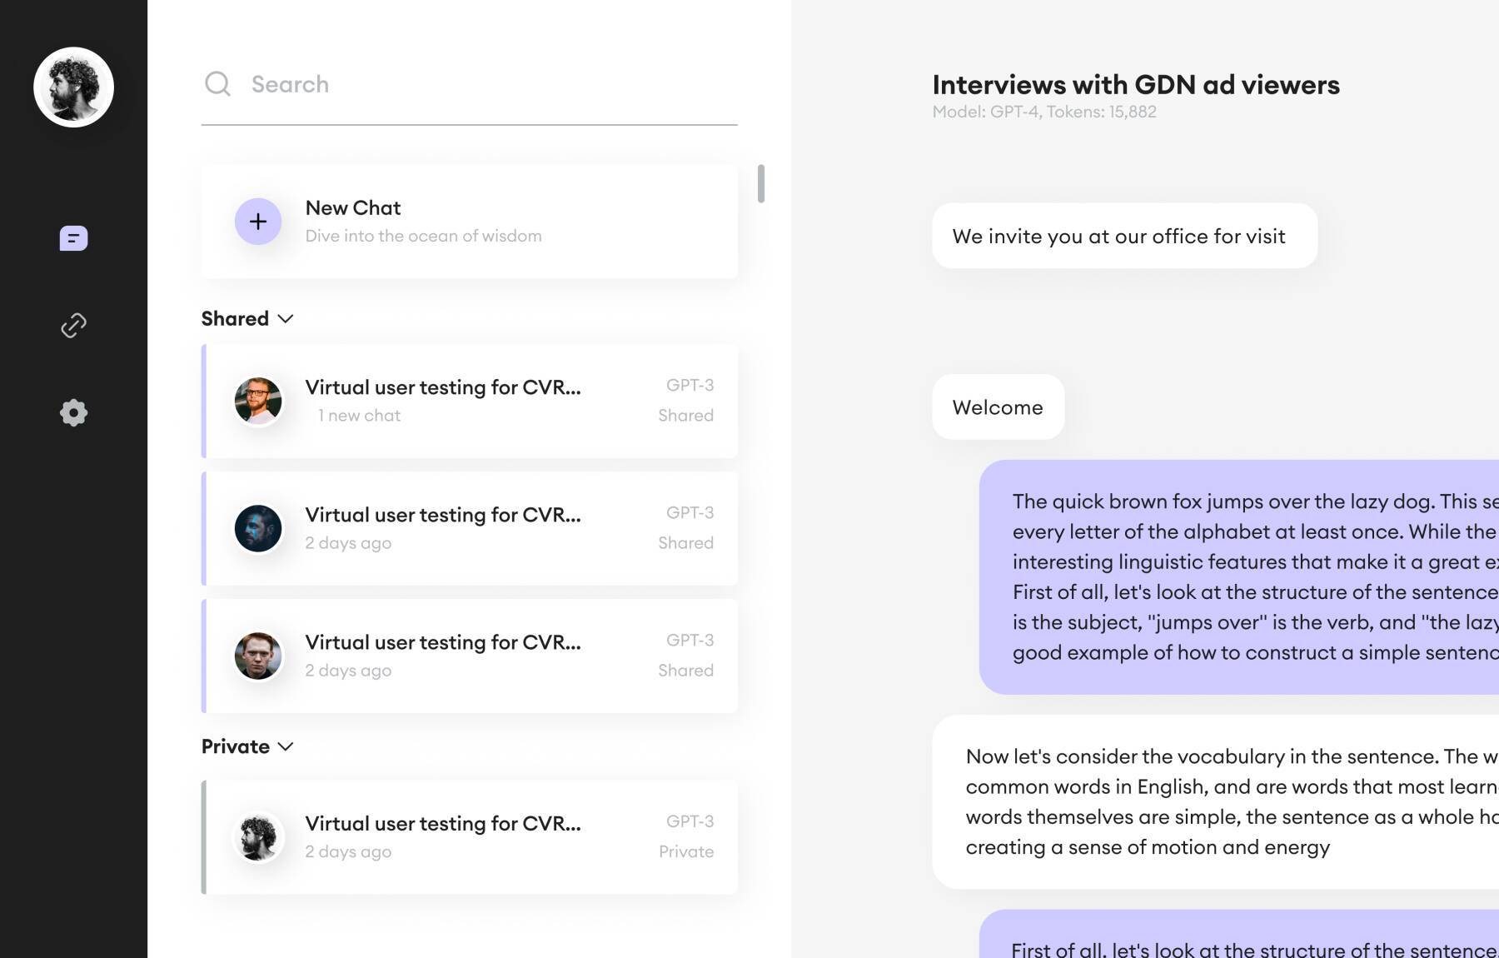Viewport: 1499px width, 958px height.
Task: Collapse the Shared section chevron
Action: coord(286,319)
